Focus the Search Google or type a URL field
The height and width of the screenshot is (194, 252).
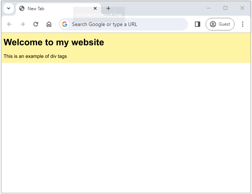(x=123, y=24)
